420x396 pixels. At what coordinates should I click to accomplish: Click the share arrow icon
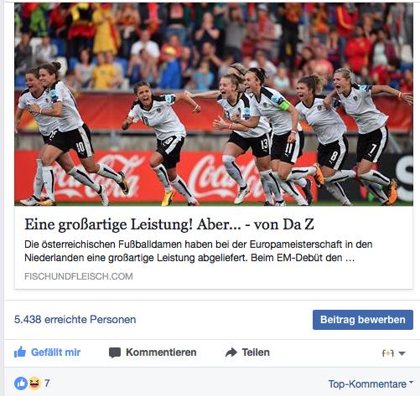click(231, 352)
